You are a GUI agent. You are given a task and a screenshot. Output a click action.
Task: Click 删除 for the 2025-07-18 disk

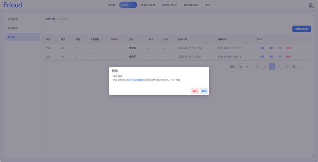coord(289,56)
